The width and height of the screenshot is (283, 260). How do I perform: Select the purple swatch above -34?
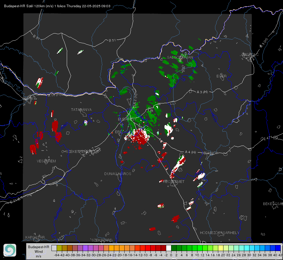point(85,248)
